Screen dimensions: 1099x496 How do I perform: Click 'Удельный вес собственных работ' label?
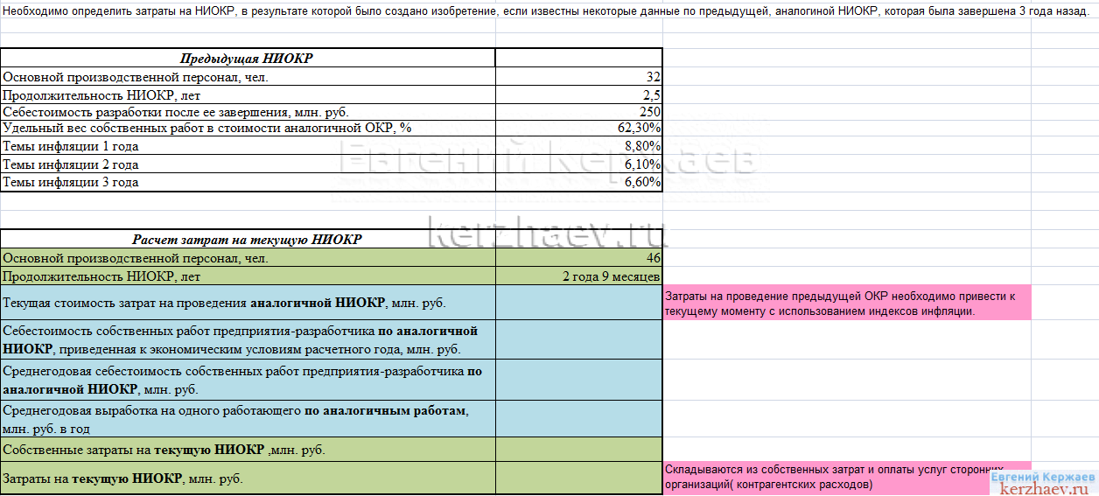207,129
